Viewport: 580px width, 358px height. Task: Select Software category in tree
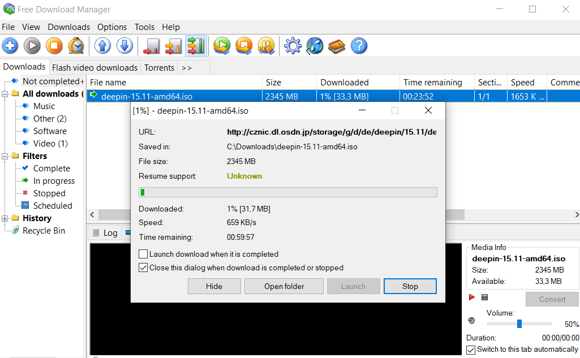tap(50, 131)
